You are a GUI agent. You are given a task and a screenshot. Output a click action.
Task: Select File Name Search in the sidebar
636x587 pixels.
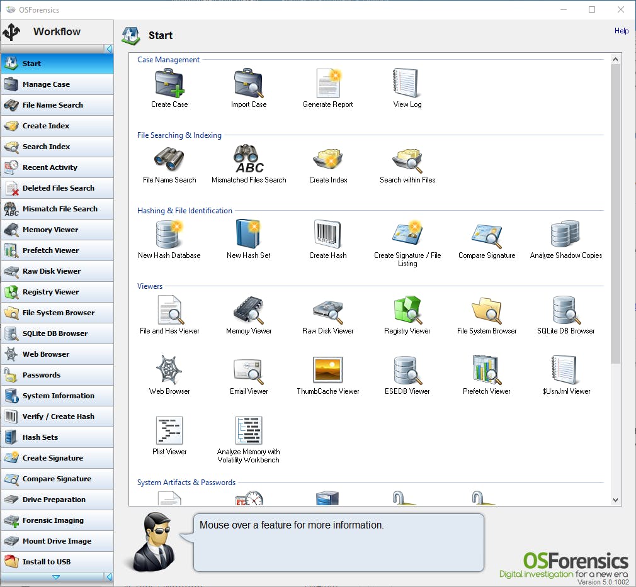coord(57,105)
